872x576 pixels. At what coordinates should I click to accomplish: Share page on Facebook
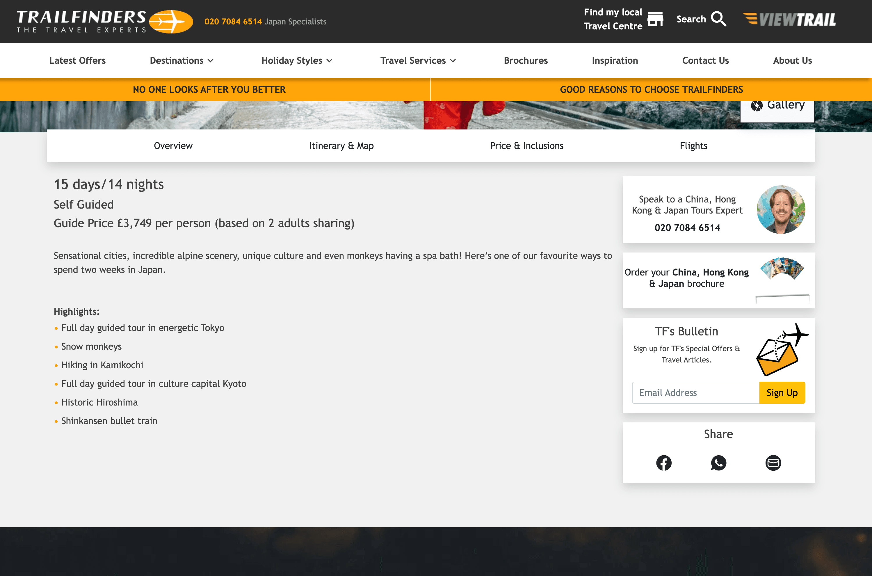click(663, 463)
